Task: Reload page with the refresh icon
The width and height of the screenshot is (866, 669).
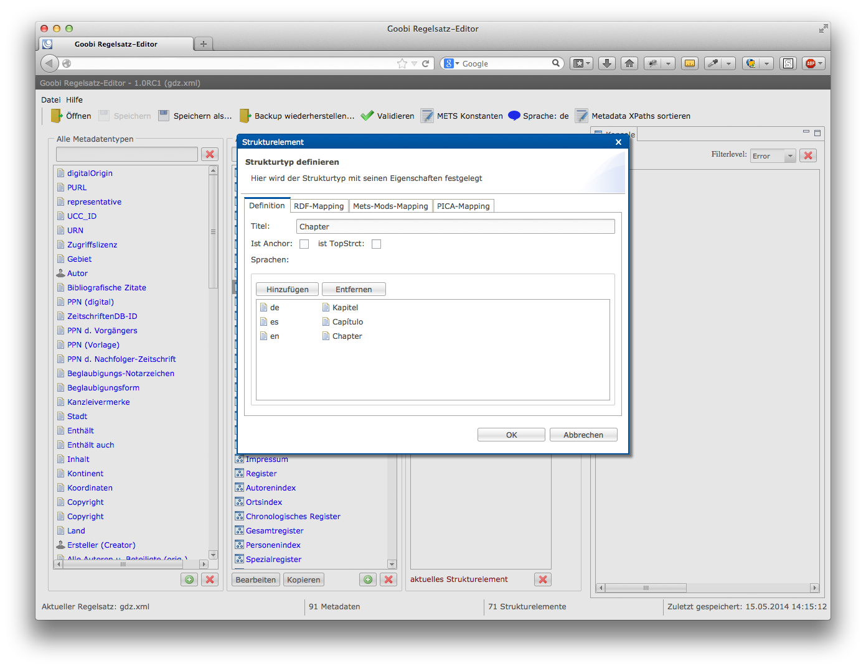Action: tap(426, 63)
